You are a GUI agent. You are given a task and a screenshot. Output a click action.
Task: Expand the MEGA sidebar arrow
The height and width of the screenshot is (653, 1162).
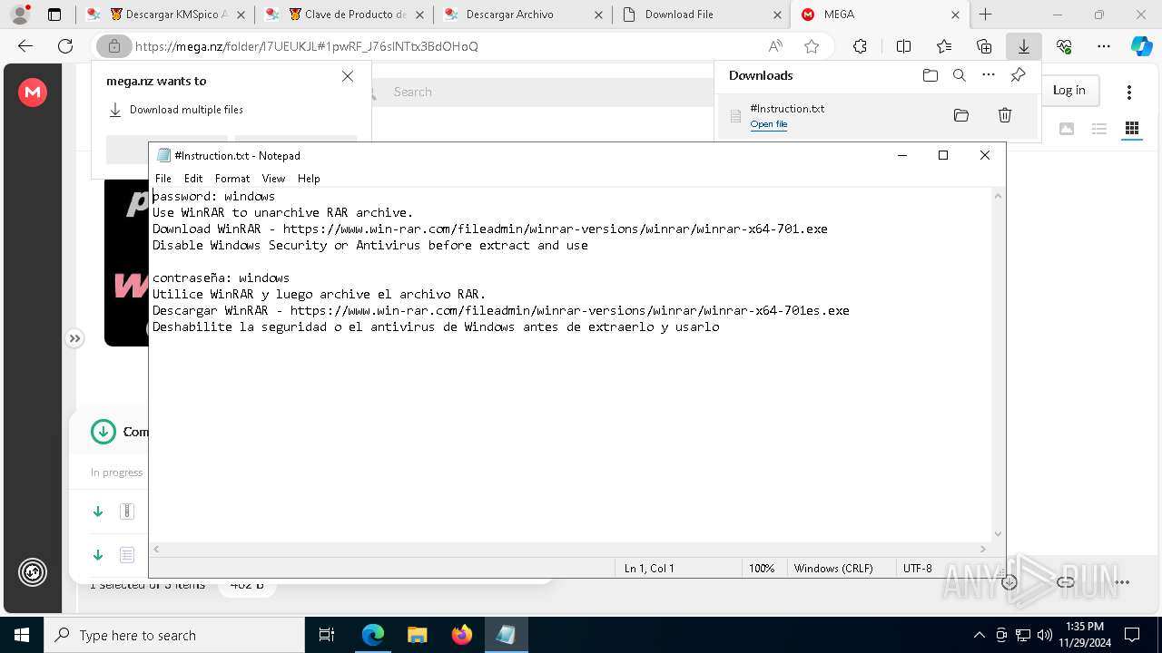74,338
